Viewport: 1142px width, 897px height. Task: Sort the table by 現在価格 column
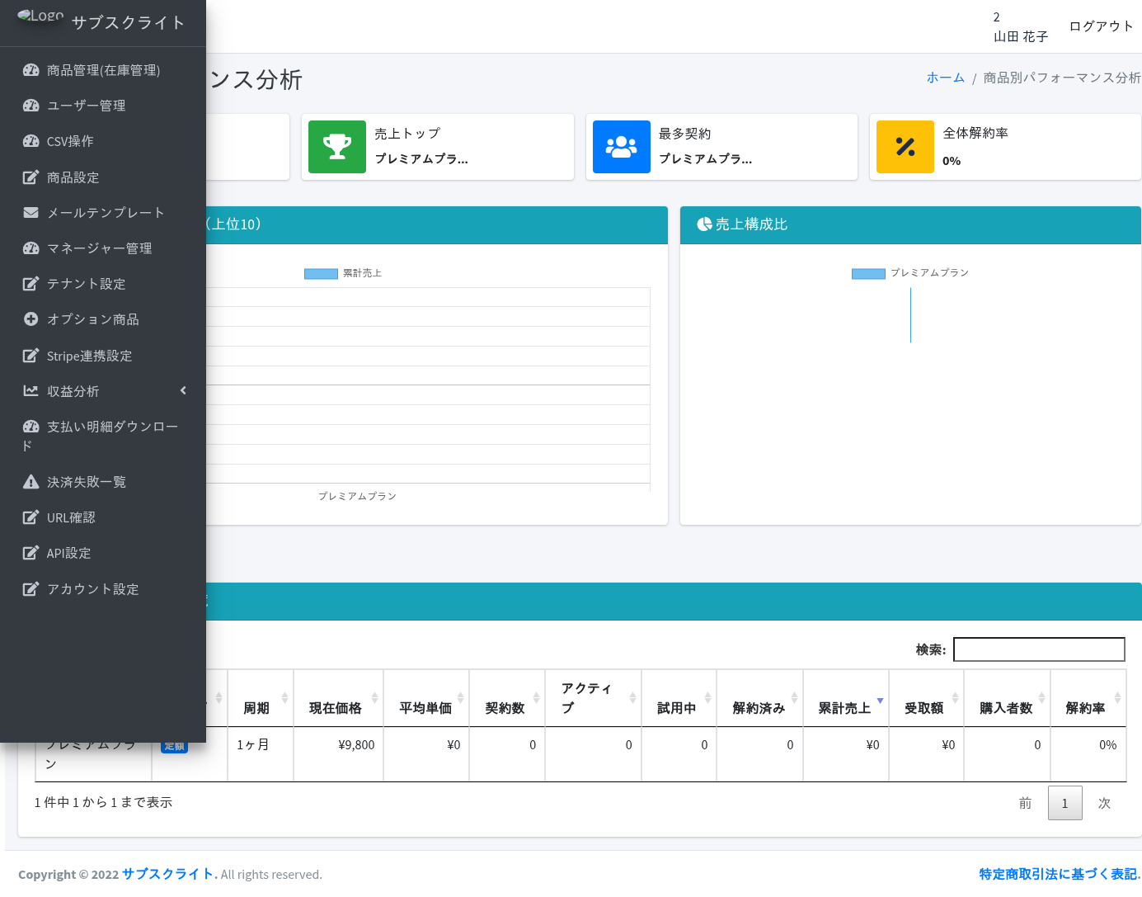pyautogui.click(x=337, y=707)
